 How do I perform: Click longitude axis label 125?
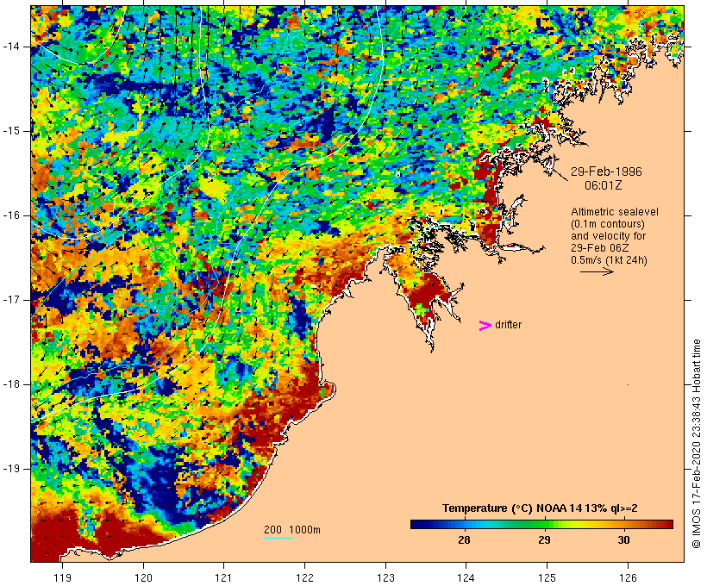(547, 577)
